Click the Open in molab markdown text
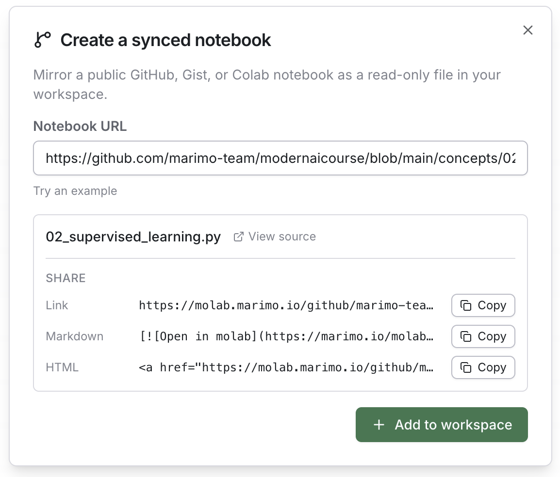This screenshot has width=560, height=477. click(286, 336)
